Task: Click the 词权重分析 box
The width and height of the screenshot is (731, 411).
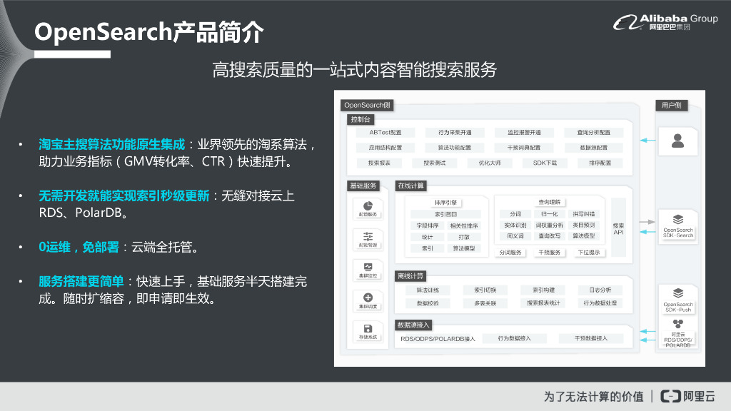Action: pyautogui.click(x=550, y=225)
